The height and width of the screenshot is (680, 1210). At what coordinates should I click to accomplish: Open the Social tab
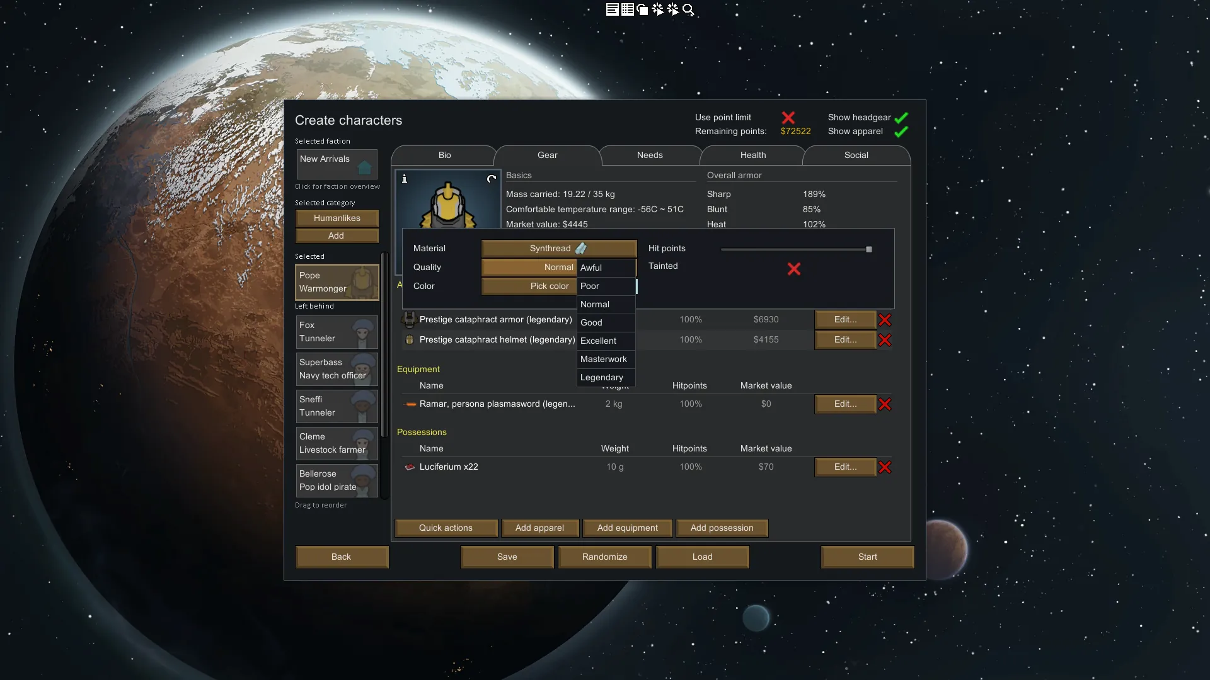[x=856, y=156]
